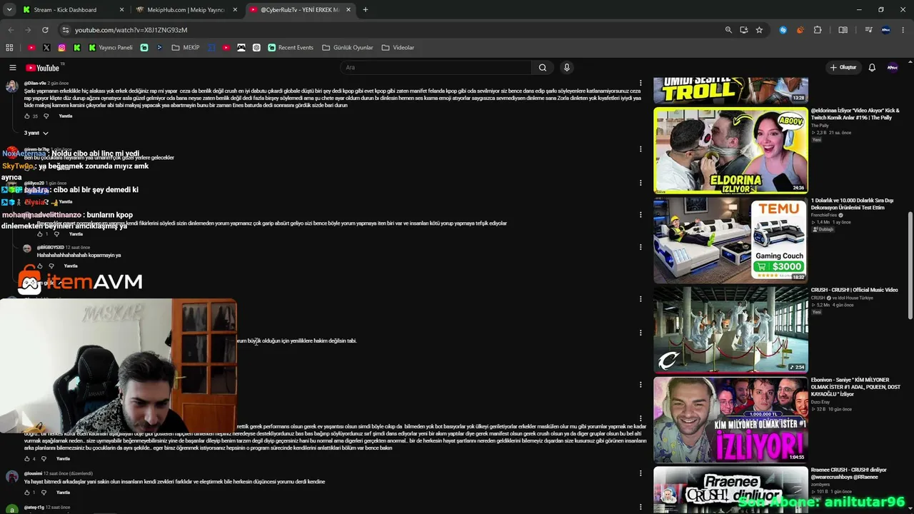Screen dimensions: 914x514
Task: Bookmark this page with the star
Action: 759,30
